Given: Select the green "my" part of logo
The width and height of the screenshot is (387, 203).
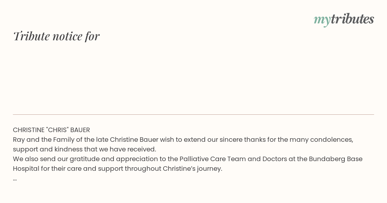Looking at the screenshot, I should pos(322,21).
